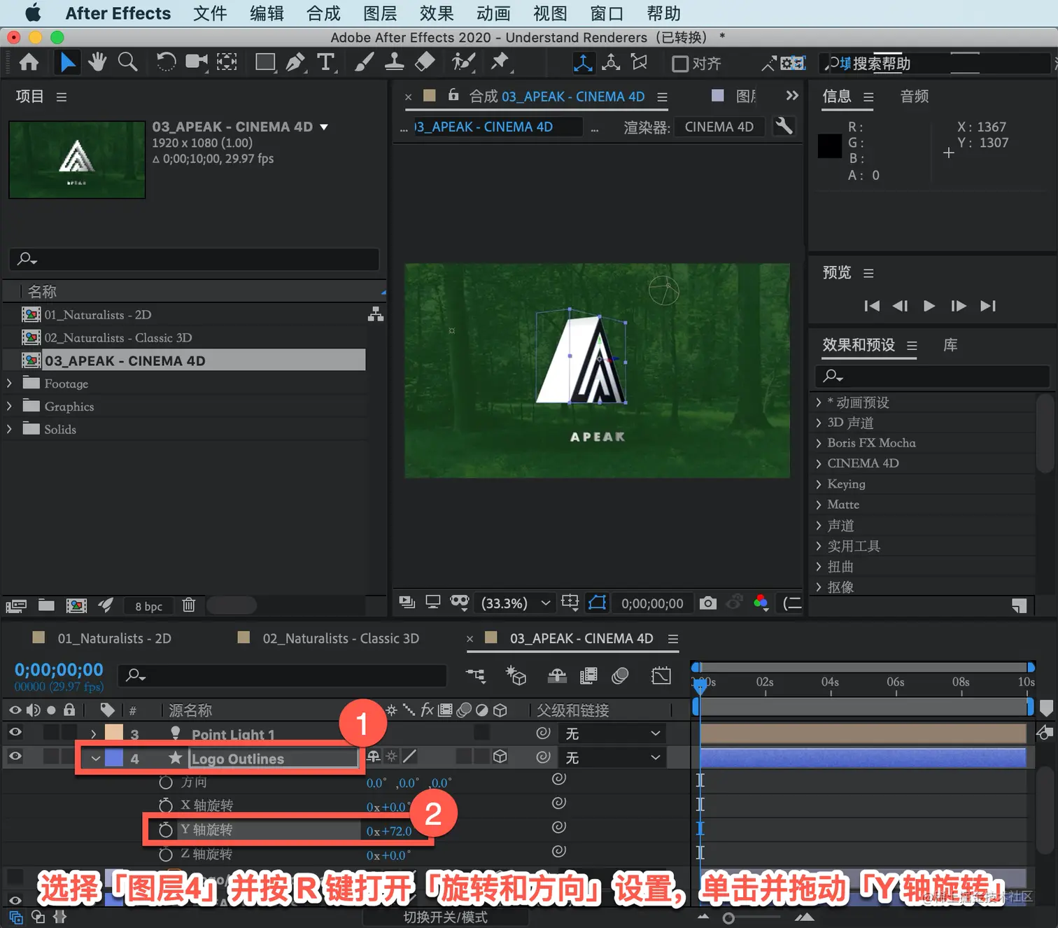Show channel and color management settings icon
Viewport: 1058px width, 928px height.
coord(761,603)
